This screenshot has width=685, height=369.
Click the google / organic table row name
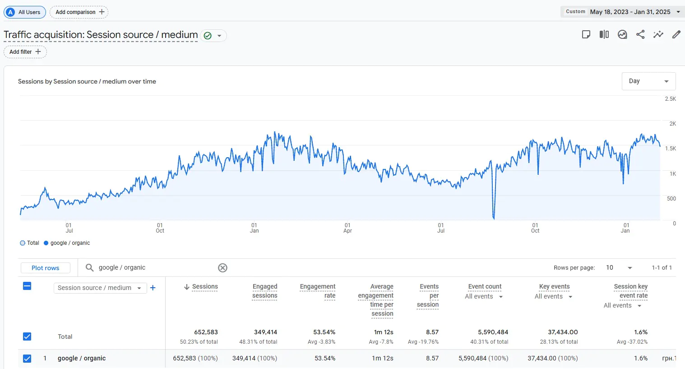[82, 359]
